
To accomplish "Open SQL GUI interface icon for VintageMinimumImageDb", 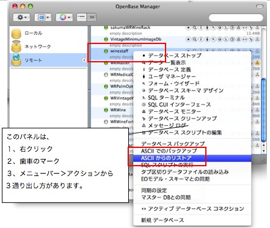I will click(x=232, y=39).
